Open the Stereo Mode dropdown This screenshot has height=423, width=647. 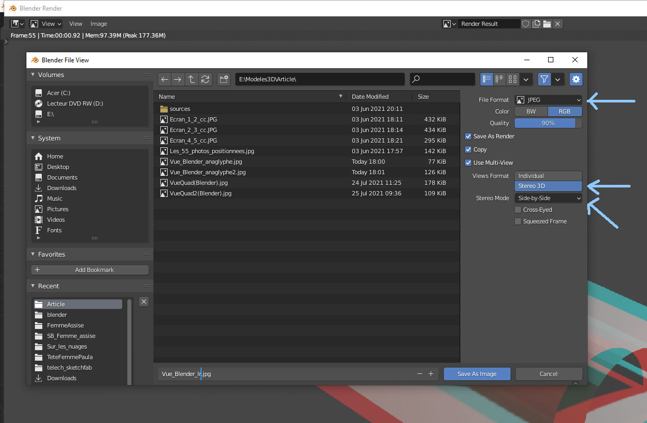[x=548, y=198]
